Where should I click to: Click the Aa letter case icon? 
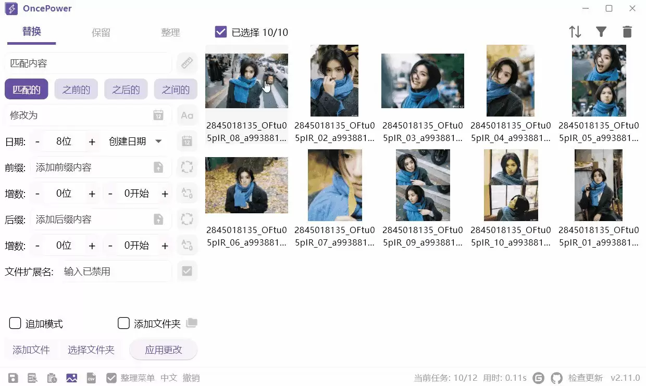(187, 115)
